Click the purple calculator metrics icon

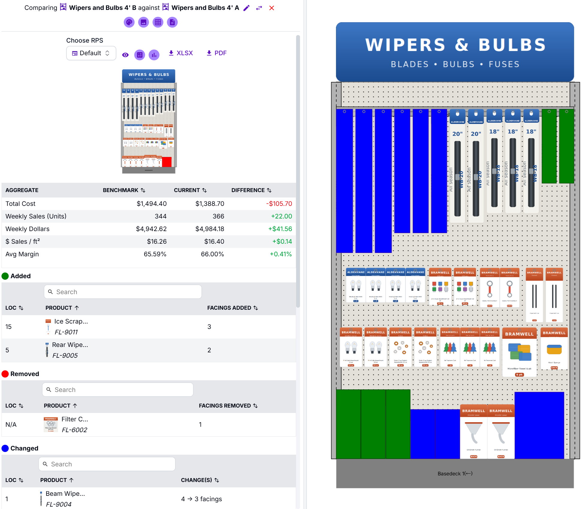[140, 55]
